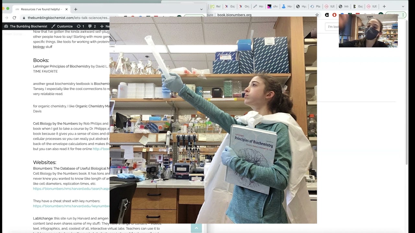Expand tab search chevron in left window

click(x=201, y=9)
